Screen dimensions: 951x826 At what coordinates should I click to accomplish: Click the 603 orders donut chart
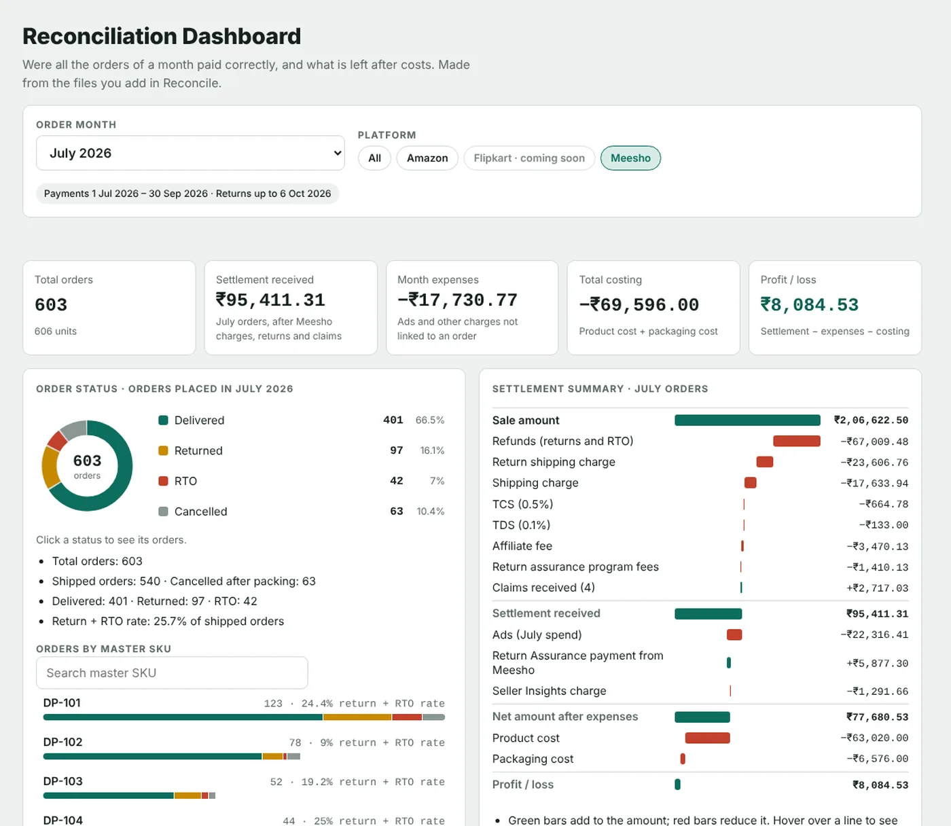[87, 466]
